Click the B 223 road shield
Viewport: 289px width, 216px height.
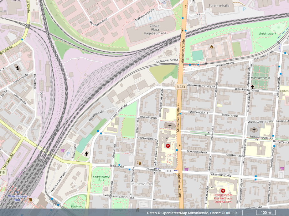pos(181,87)
